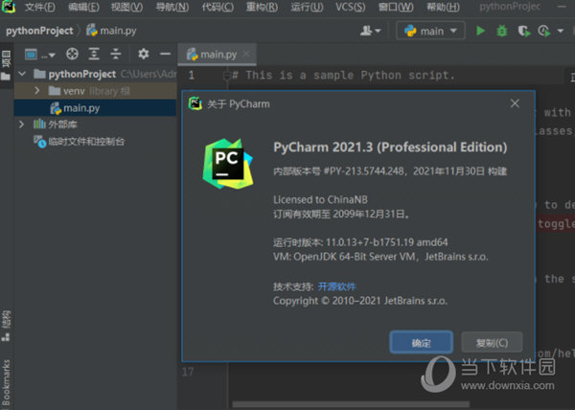Run with coverage shield icon

click(x=524, y=32)
